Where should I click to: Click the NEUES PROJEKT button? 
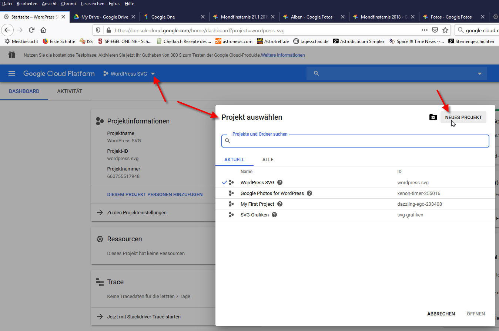[463, 117]
